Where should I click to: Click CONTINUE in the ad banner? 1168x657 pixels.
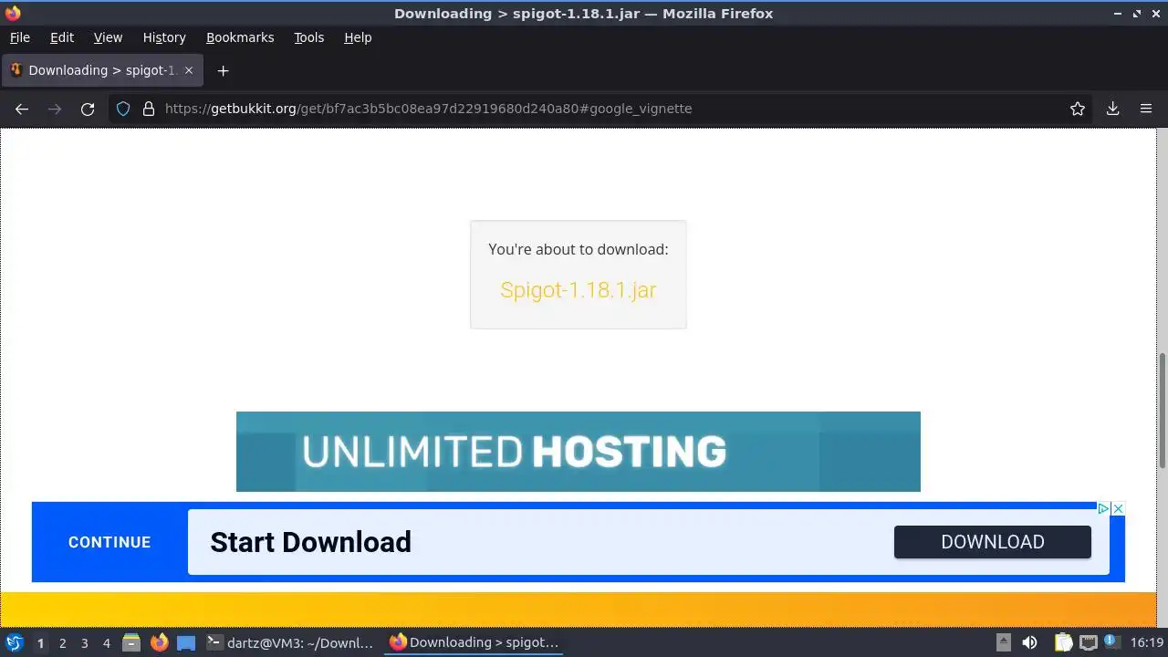point(109,542)
